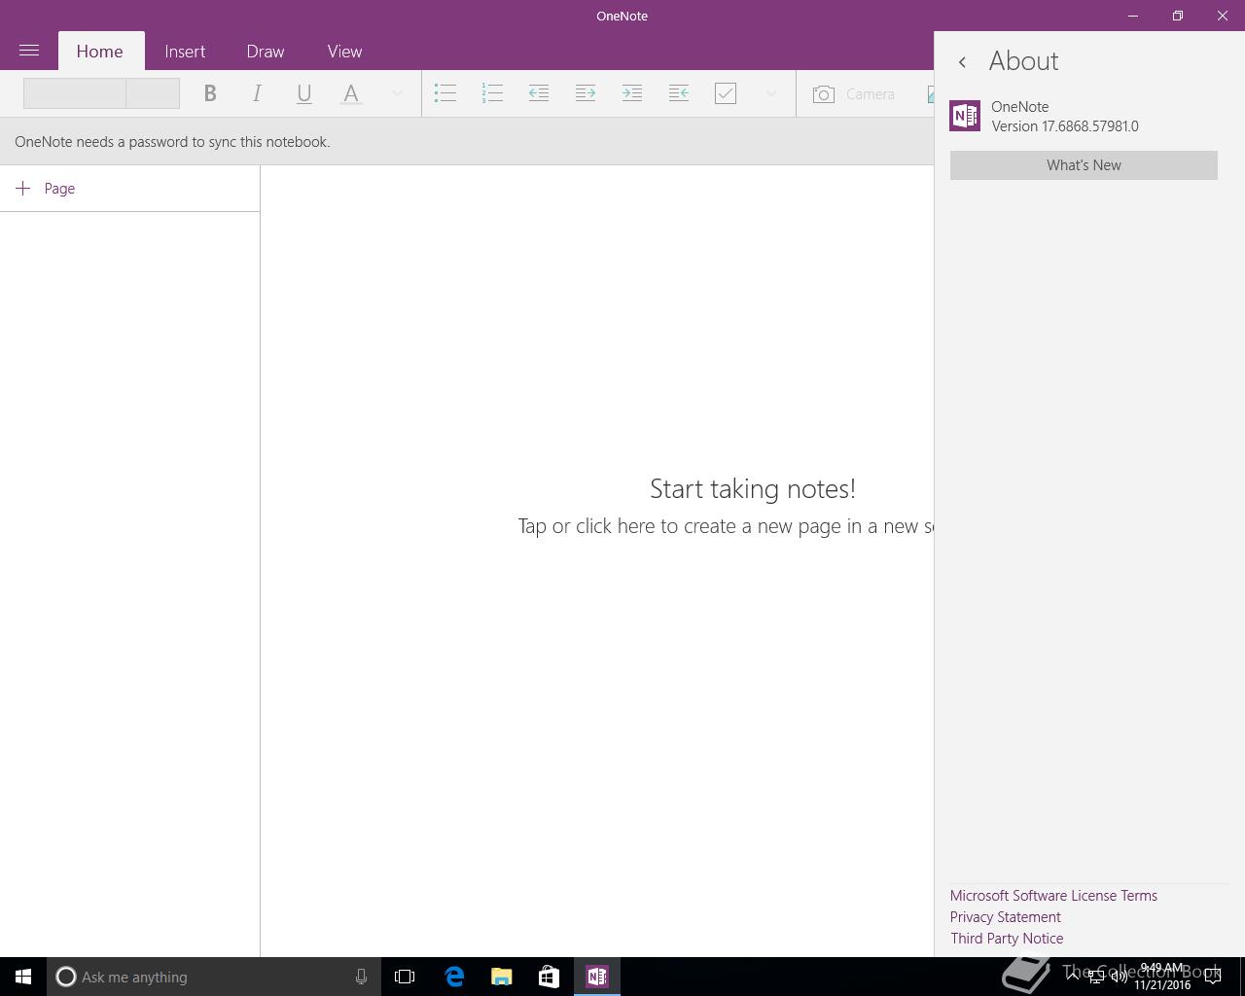Click the right-arrow paragraph direction icon
The height and width of the screenshot is (996, 1245).
tap(586, 93)
